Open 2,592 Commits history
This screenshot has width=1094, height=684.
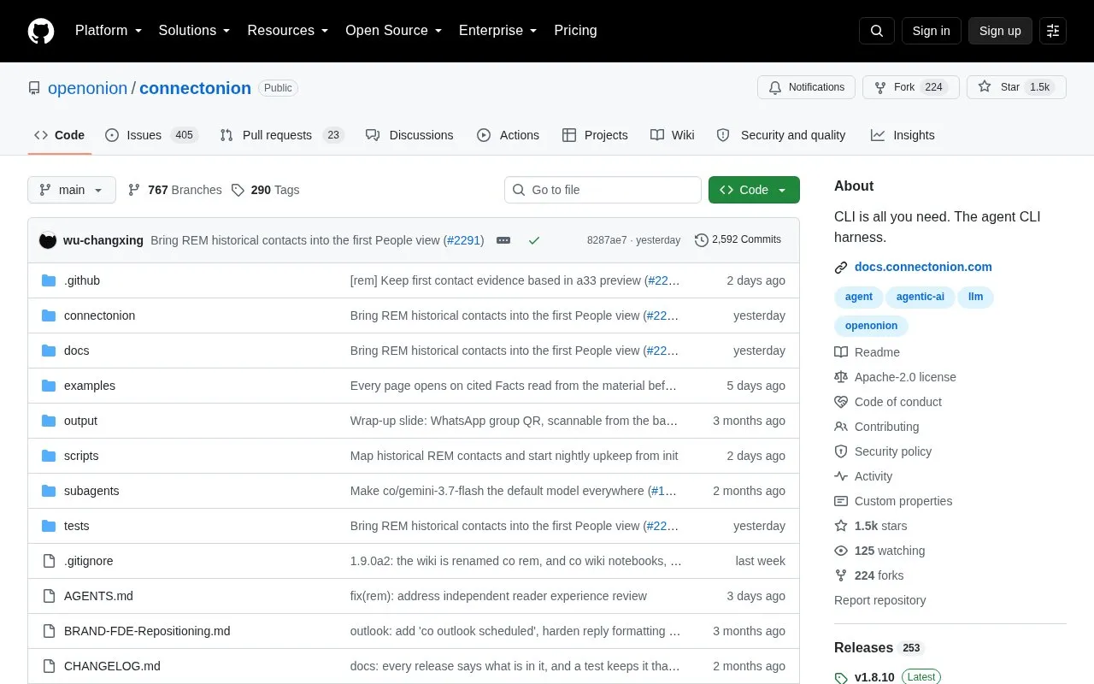(x=738, y=240)
